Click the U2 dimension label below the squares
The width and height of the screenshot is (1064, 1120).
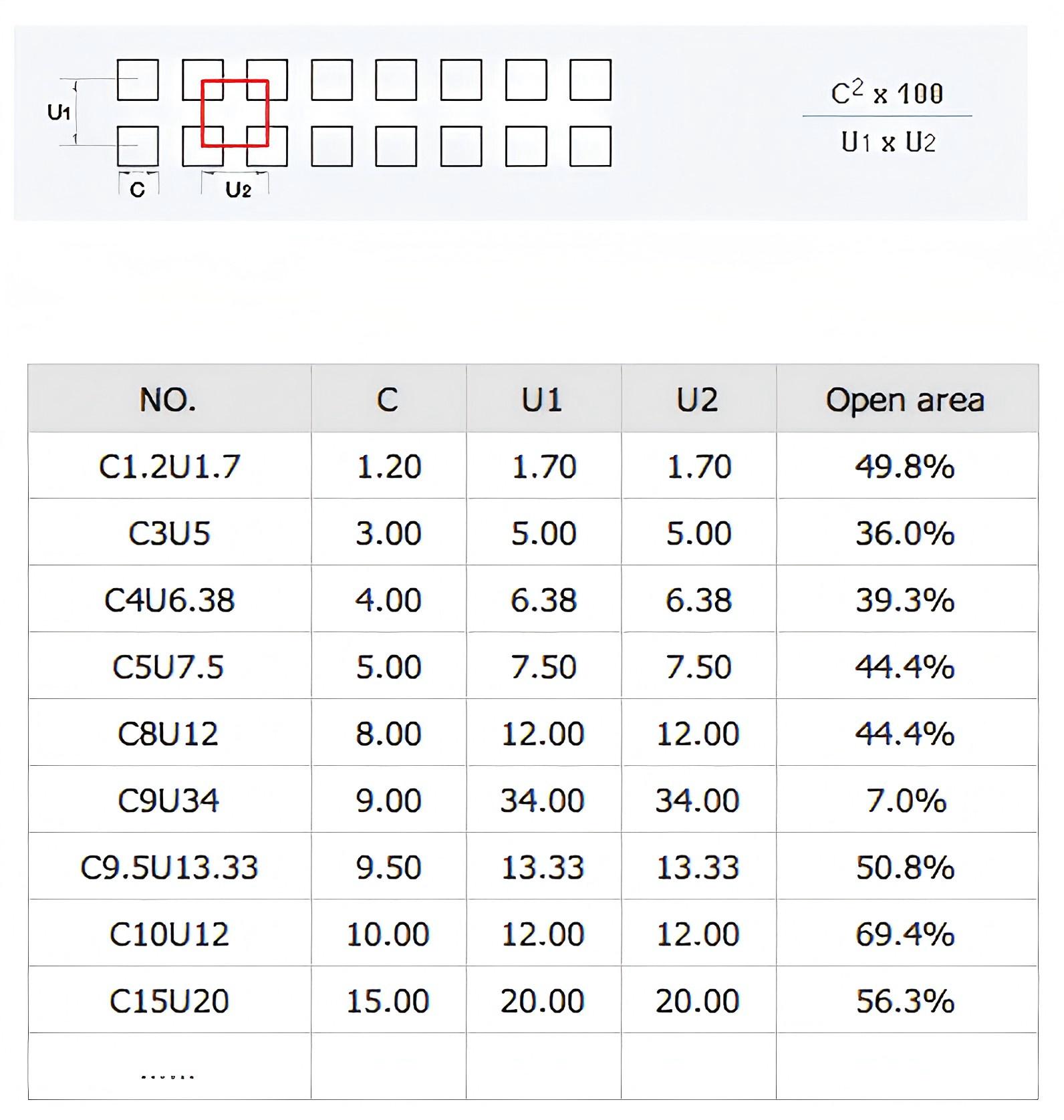point(238,190)
